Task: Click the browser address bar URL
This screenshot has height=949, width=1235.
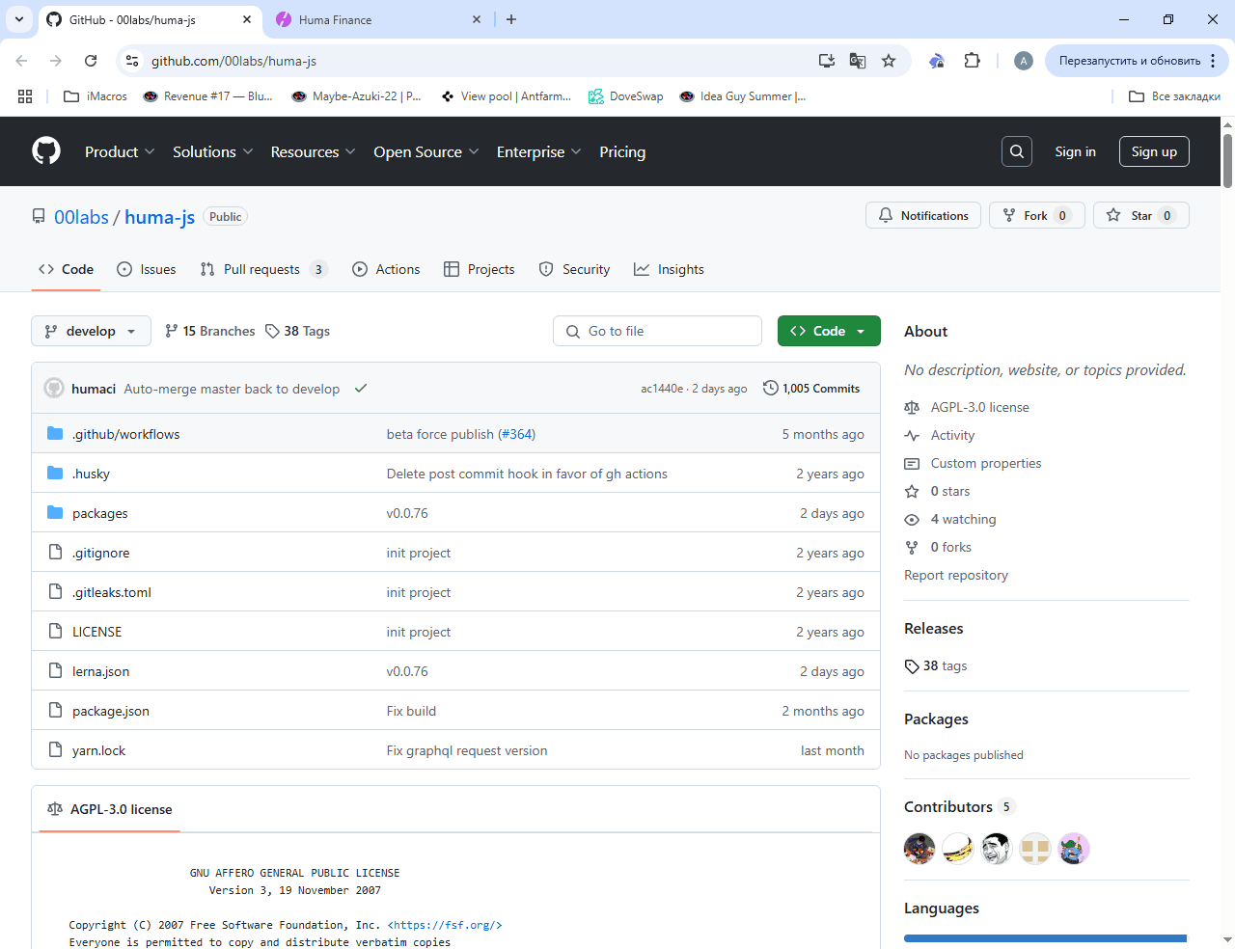Action: pos(233,61)
